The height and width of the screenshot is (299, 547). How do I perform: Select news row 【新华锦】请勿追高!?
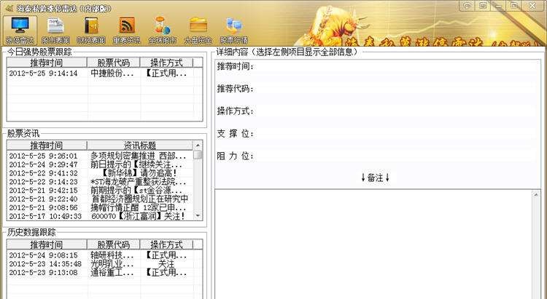pyautogui.click(x=100, y=173)
